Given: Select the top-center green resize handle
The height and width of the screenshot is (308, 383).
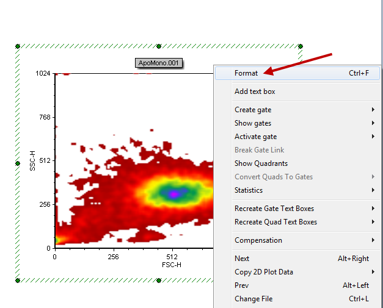Looking at the screenshot, I should pyautogui.click(x=159, y=46).
